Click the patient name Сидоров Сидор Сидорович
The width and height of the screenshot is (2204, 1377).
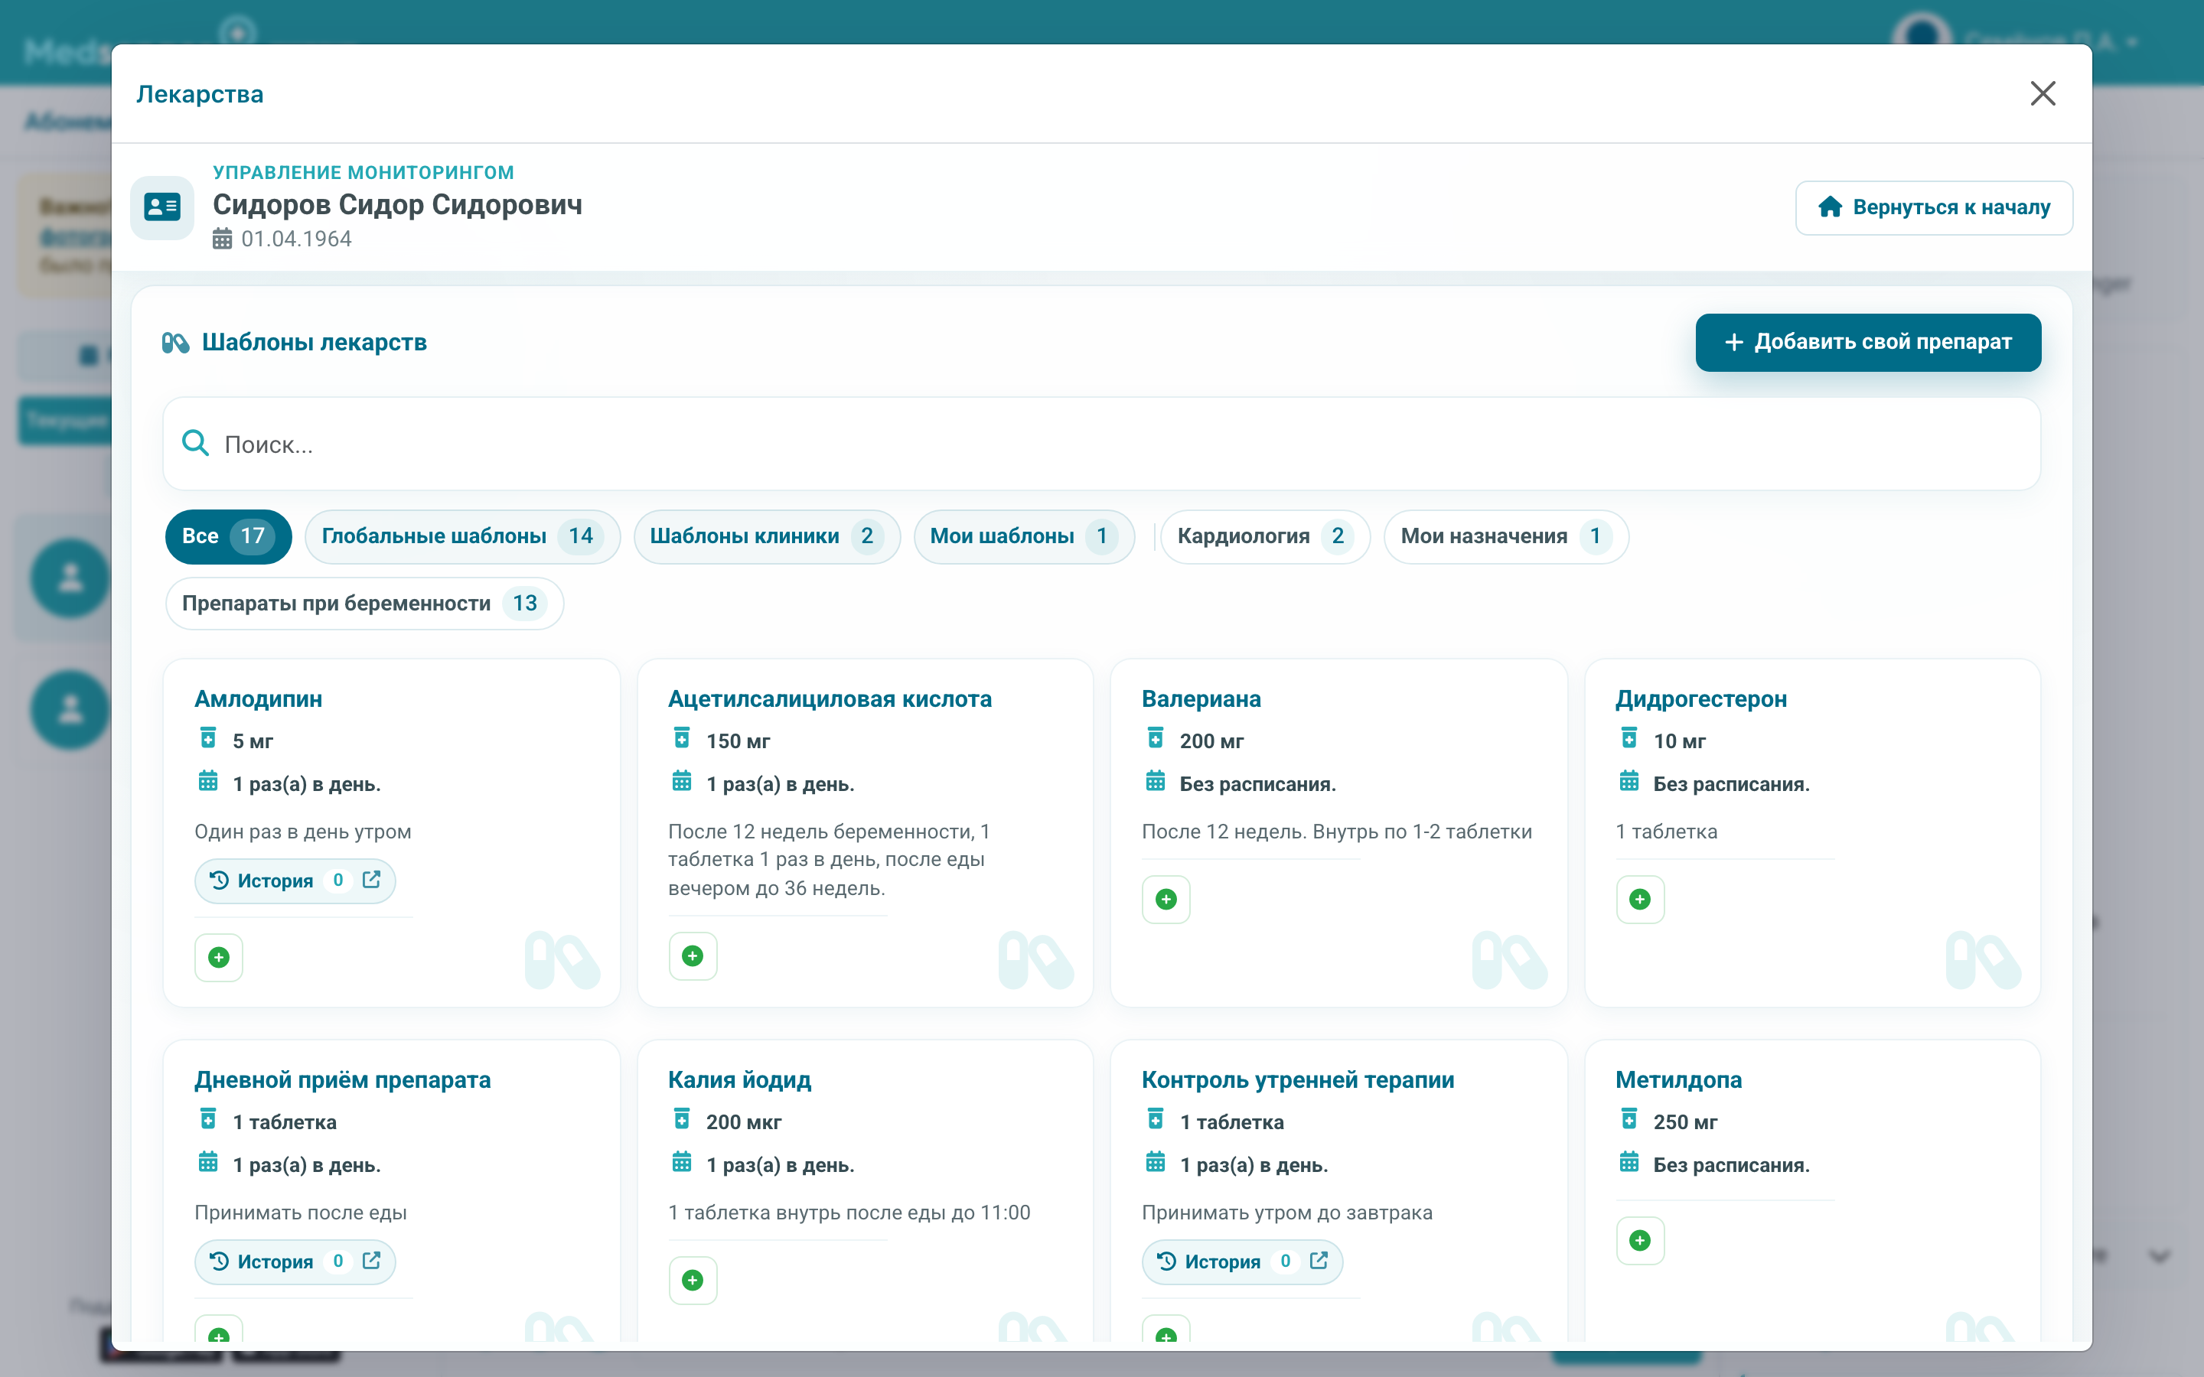(398, 205)
